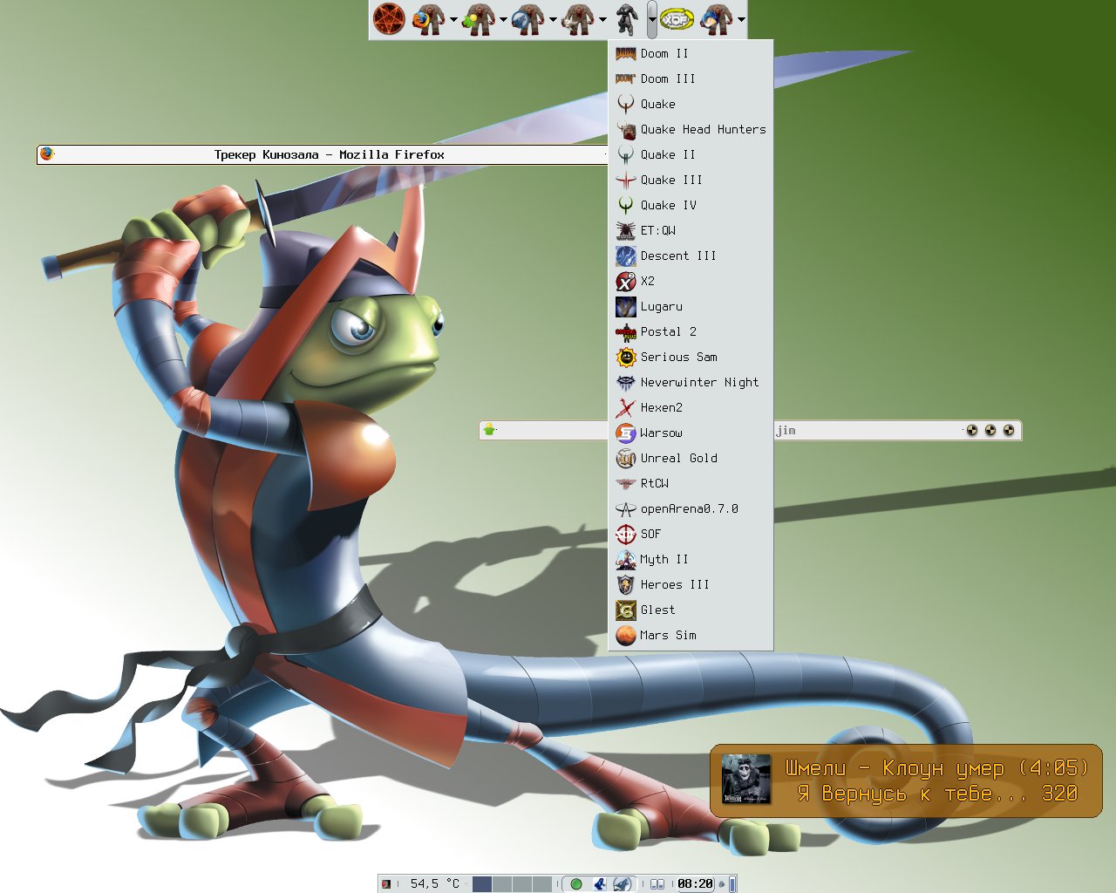Click the 08:20 clock
Viewport: 1116px width, 893px height.
695,883
